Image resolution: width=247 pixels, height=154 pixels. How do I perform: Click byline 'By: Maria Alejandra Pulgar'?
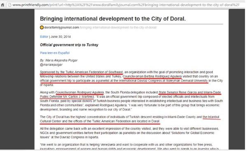(58, 60)
